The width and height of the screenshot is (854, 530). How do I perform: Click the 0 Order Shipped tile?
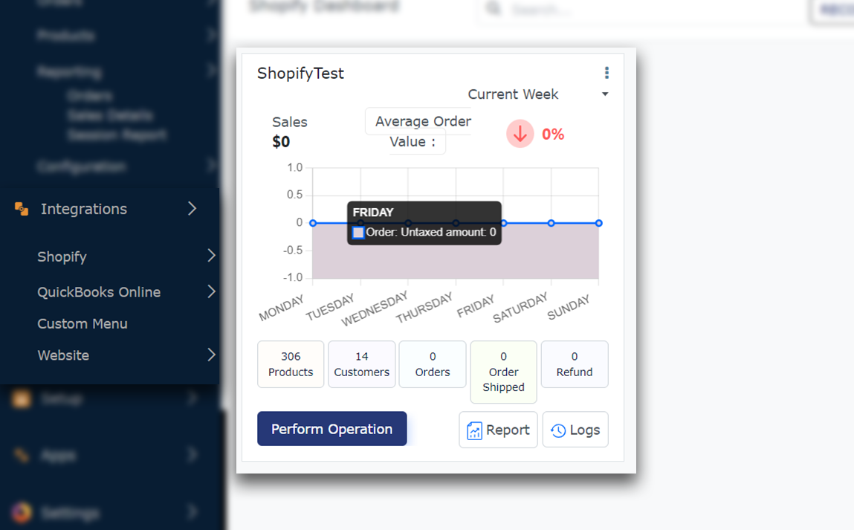click(x=503, y=372)
